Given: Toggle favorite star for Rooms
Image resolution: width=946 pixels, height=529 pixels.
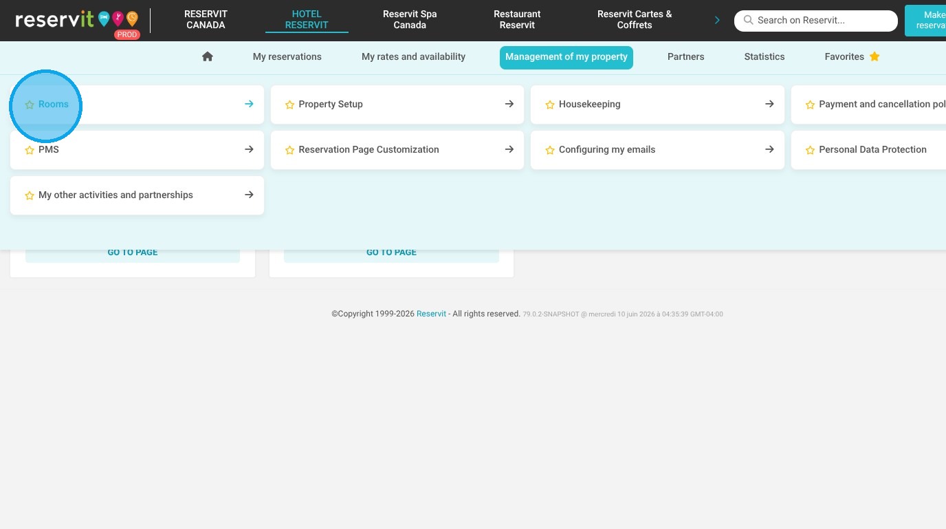Looking at the screenshot, I should [x=30, y=105].
